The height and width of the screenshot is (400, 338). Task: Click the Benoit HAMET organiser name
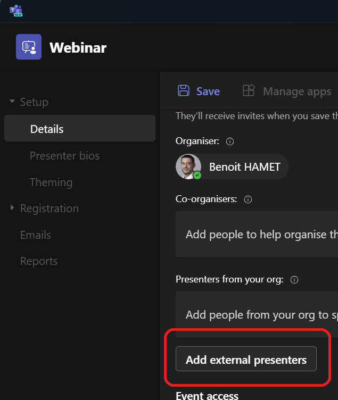click(x=244, y=167)
